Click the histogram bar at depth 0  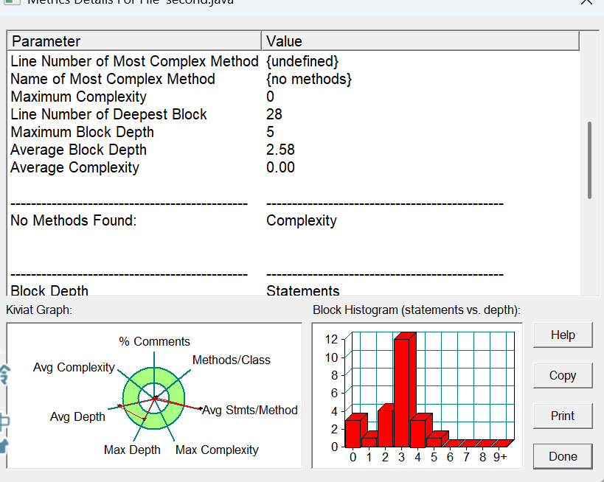353,433
